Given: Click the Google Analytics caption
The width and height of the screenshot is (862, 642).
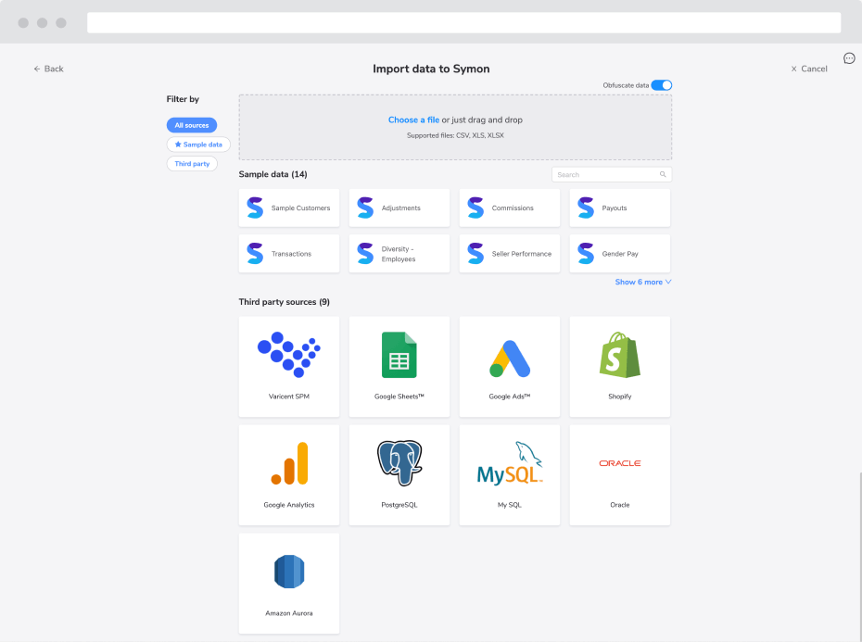Looking at the screenshot, I should [x=289, y=505].
